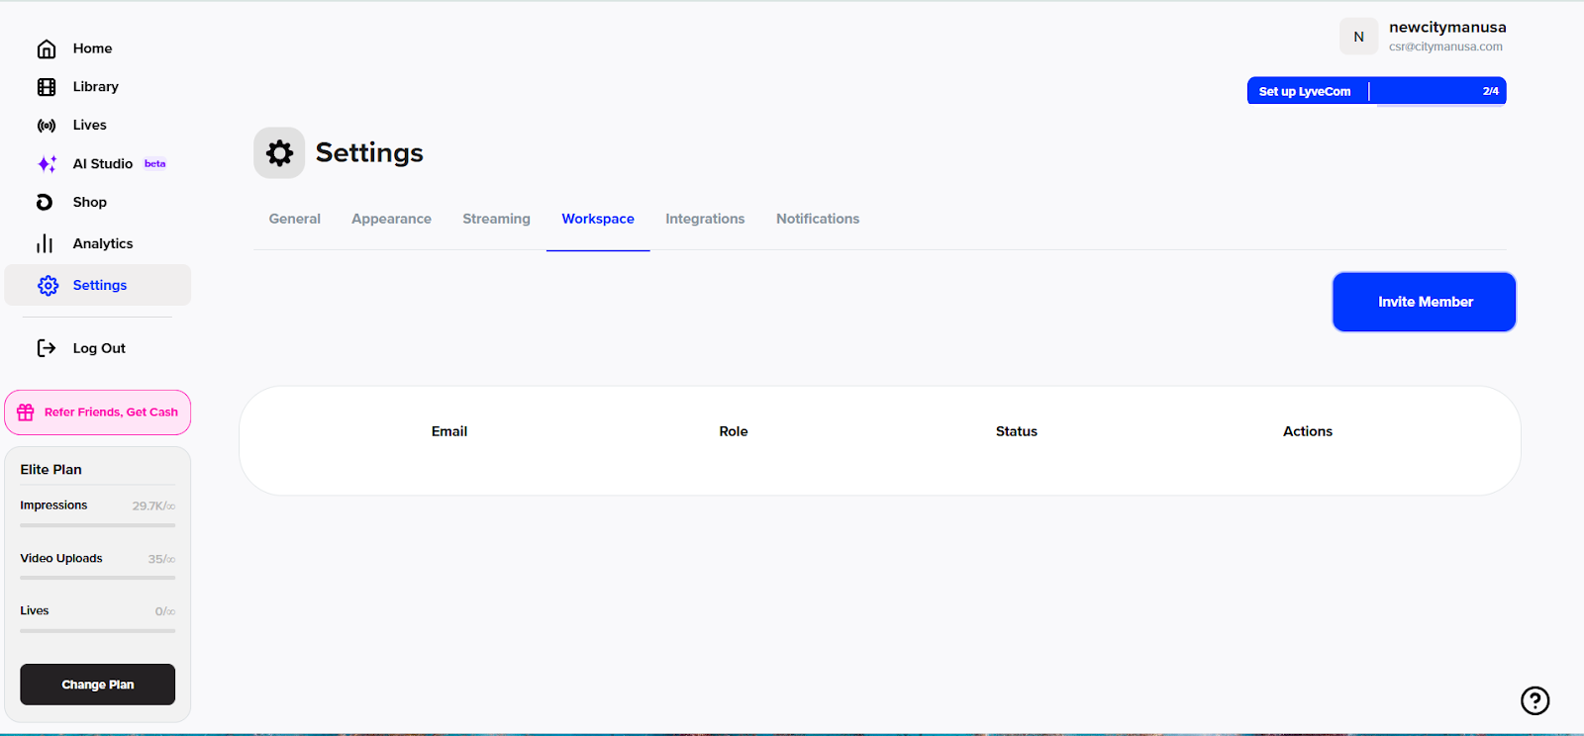1584x736 pixels.
Task: Open help question mark icon
Action: [1534, 700]
